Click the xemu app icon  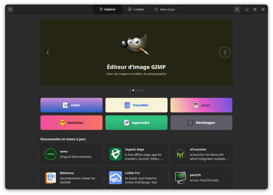coord(50,154)
